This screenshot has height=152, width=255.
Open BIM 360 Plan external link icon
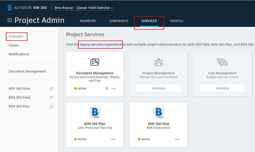(x=51, y=106)
